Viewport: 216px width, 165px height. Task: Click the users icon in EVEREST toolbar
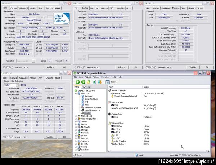tap(100, 82)
